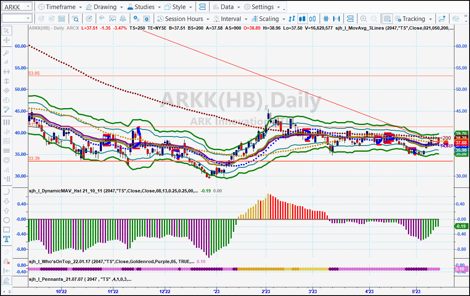The height and width of the screenshot is (296, 470).
Task: Click the toolbar overflow chevron below the left drawing toolbar
Action: (9, 291)
